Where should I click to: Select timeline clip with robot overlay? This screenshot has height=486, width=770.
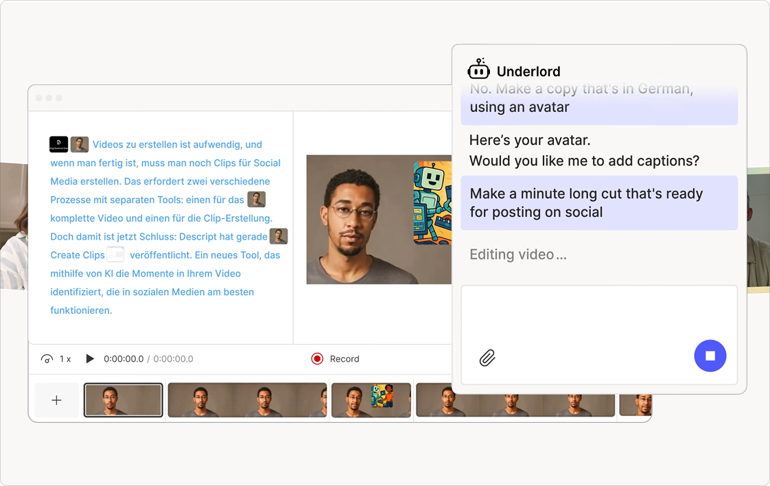371,400
